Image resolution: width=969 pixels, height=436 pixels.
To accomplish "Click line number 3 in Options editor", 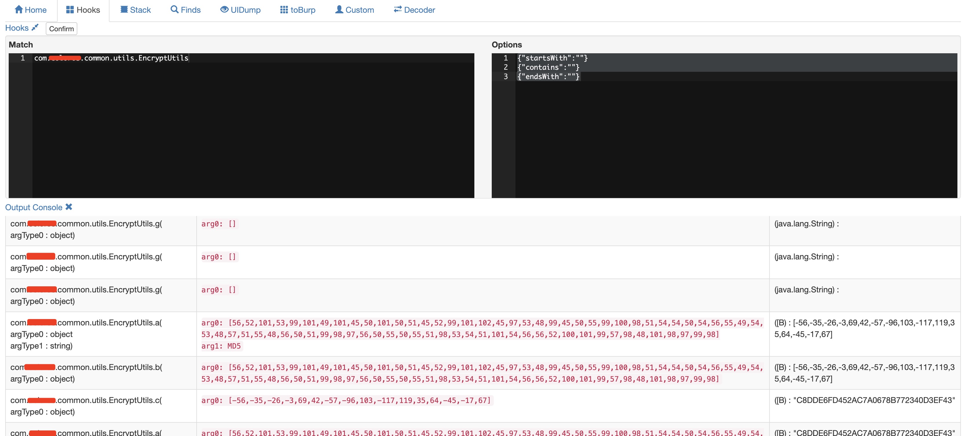I will point(506,76).
